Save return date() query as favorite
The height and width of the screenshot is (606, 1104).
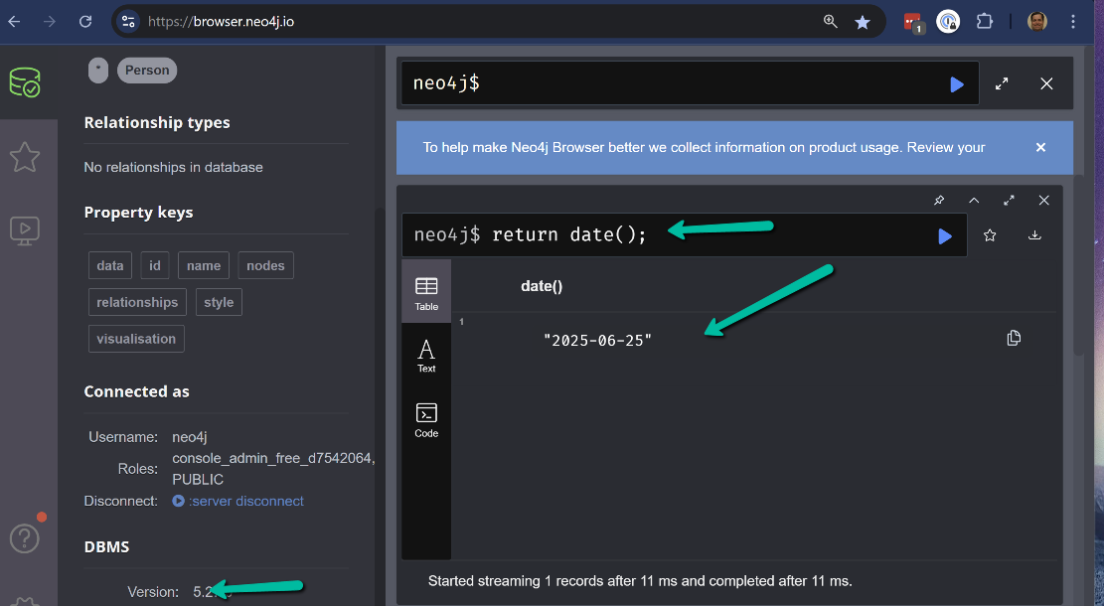(x=990, y=235)
